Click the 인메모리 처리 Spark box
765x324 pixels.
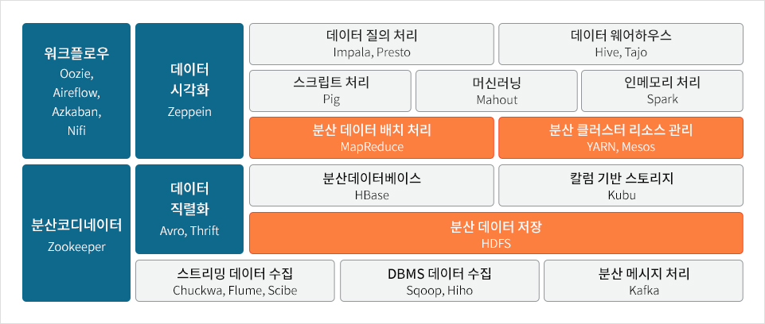click(662, 91)
